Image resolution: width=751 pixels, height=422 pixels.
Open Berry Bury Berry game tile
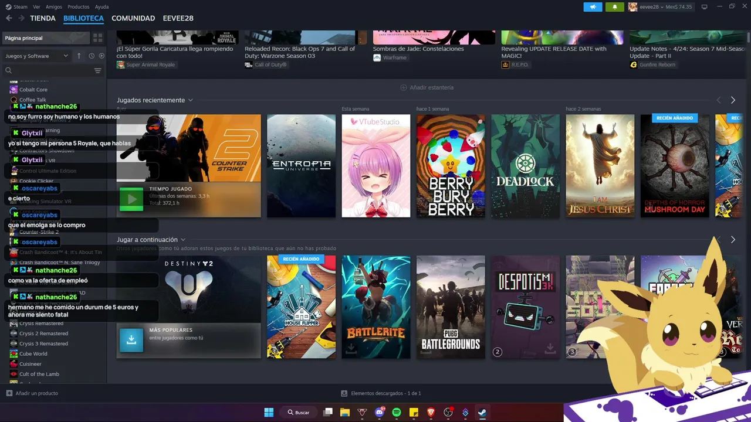click(x=451, y=166)
